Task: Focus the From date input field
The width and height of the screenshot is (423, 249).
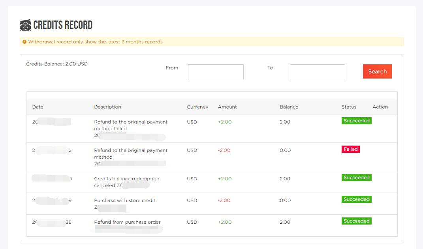Action: click(x=216, y=72)
